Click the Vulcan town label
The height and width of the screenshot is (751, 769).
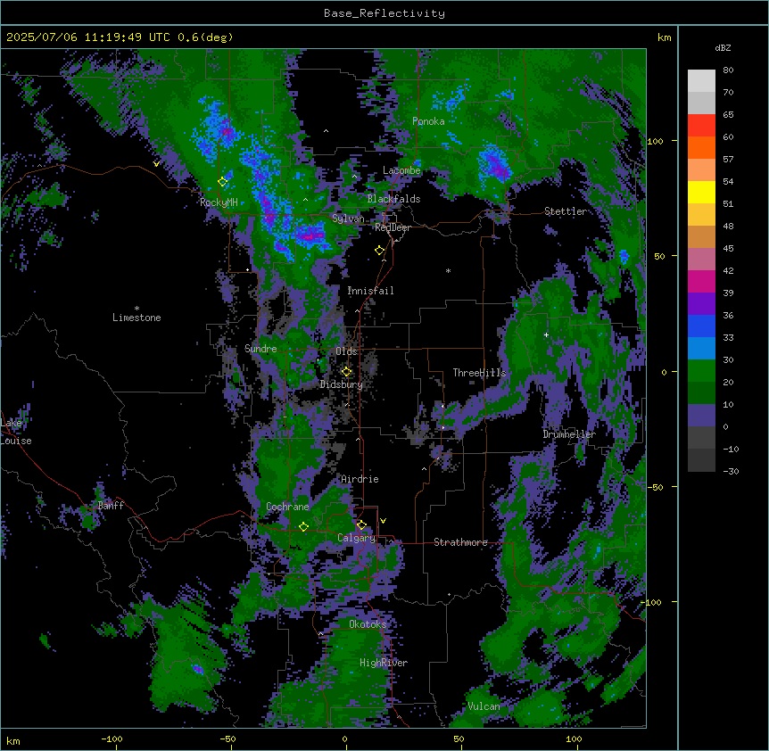click(484, 706)
